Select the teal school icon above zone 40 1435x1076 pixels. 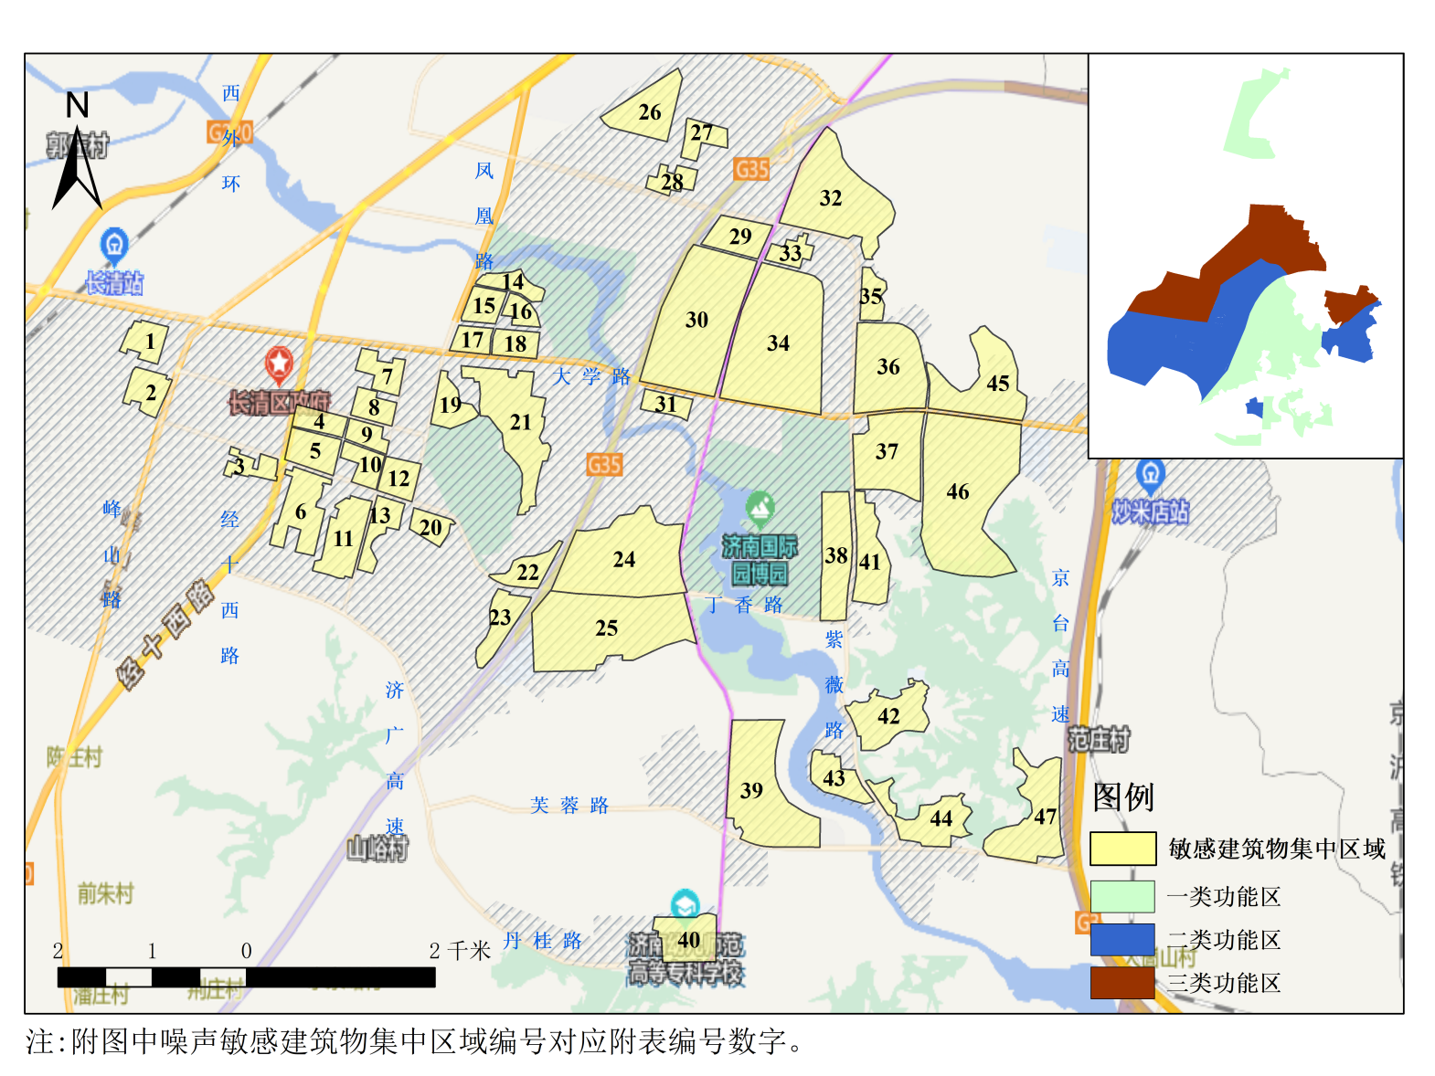click(x=685, y=904)
